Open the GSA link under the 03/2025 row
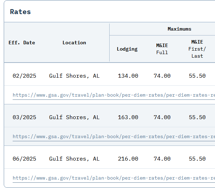The image size is (215, 188). click(x=114, y=137)
